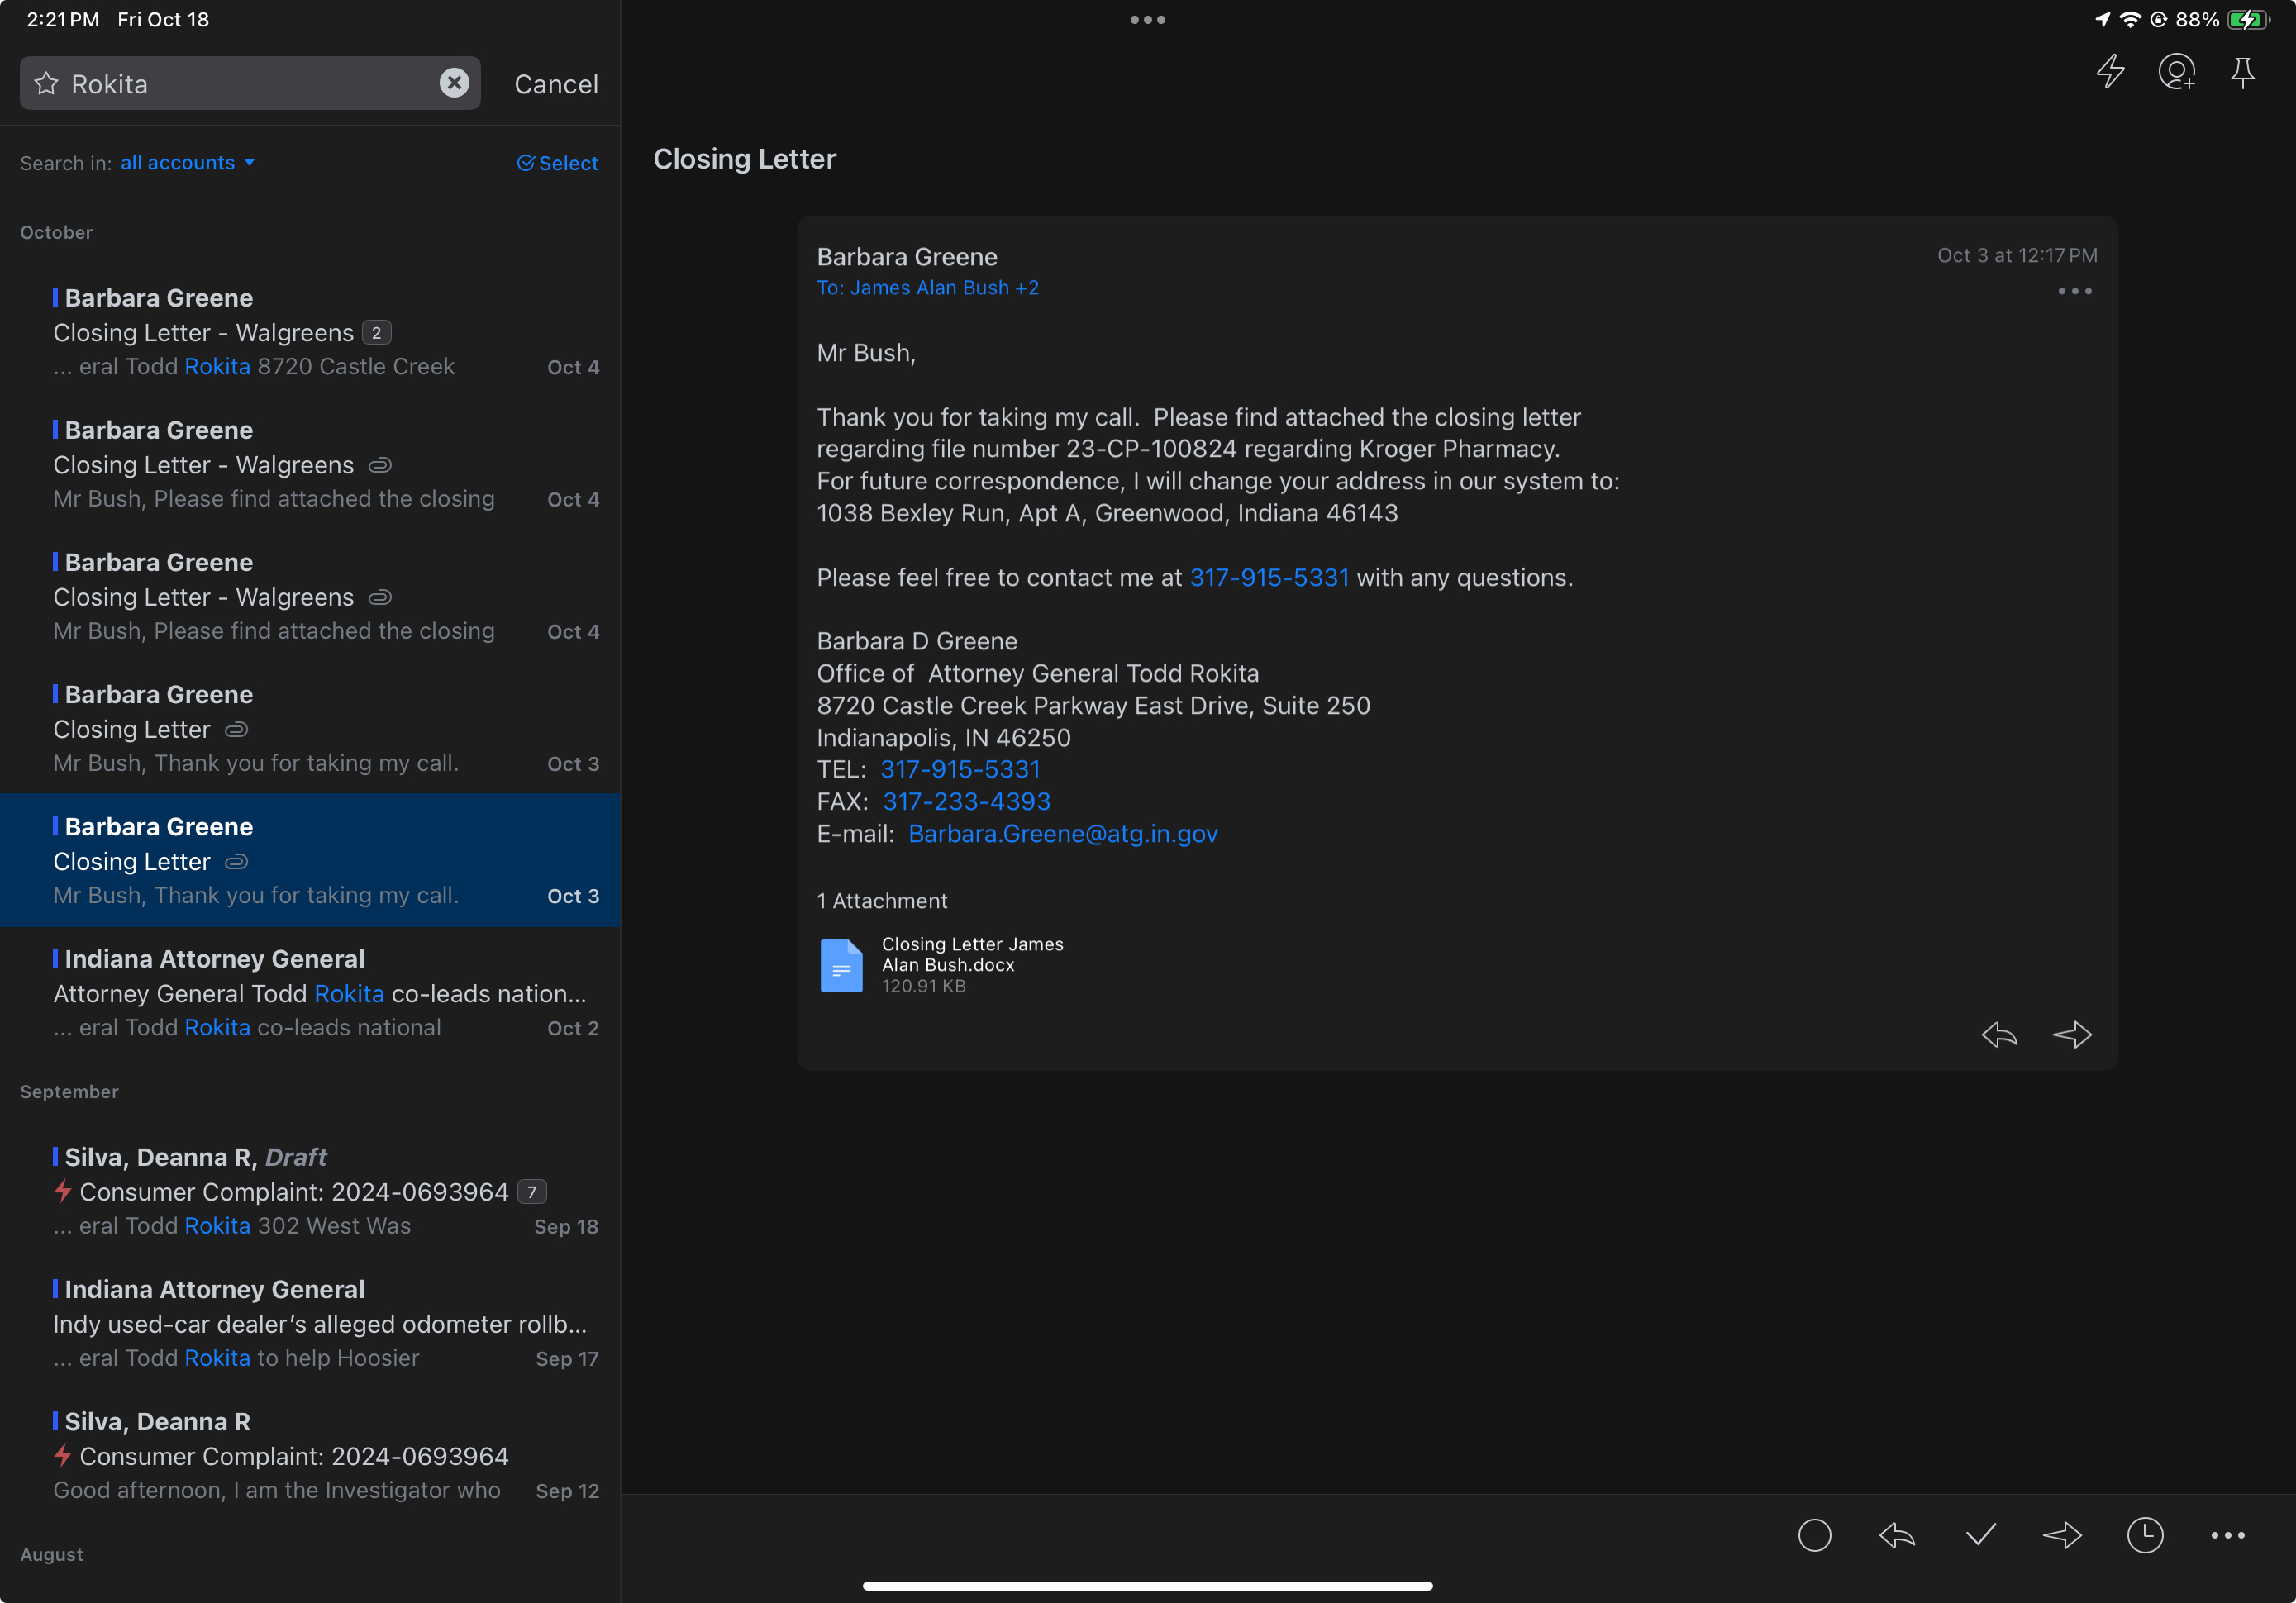Cancel the Rokita search
Viewport: 2296px width, 1603px height.
[x=556, y=84]
